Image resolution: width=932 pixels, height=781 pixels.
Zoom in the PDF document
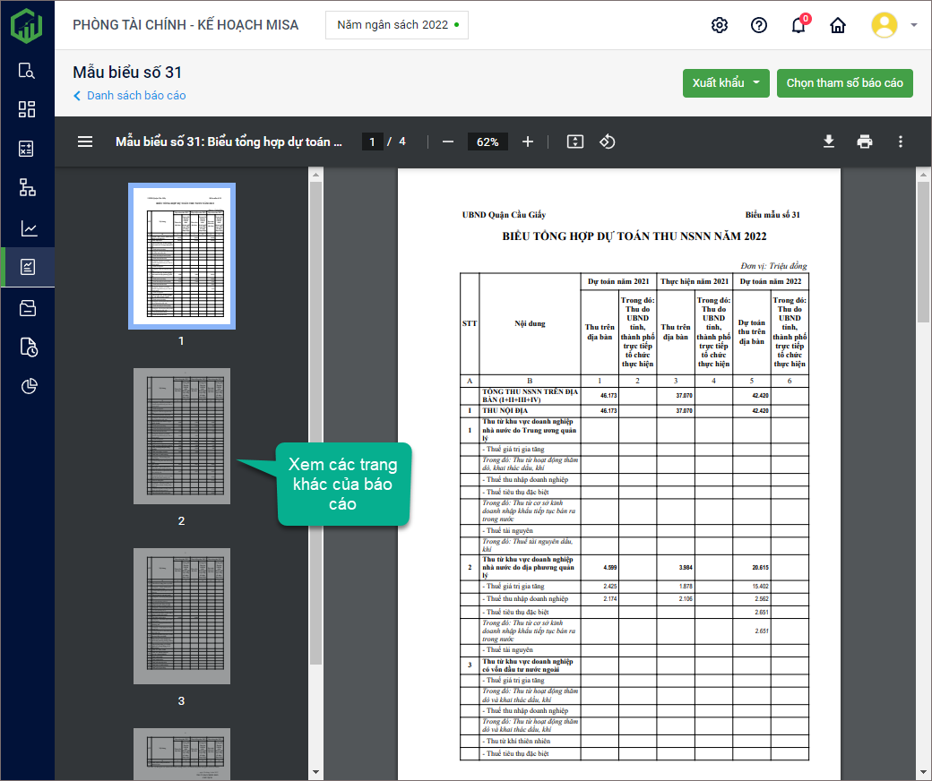point(528,142)
